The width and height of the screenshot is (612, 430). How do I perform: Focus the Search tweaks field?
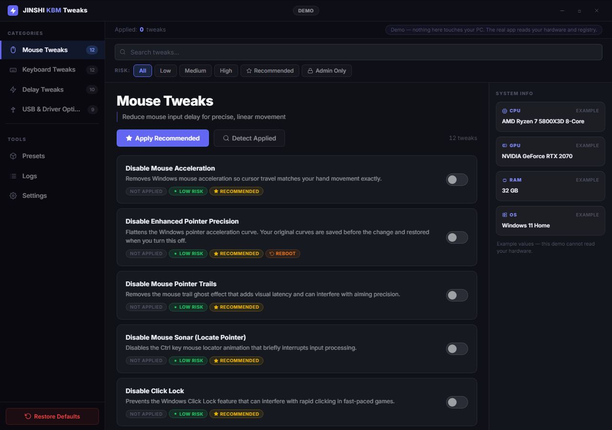coord(358,52)
